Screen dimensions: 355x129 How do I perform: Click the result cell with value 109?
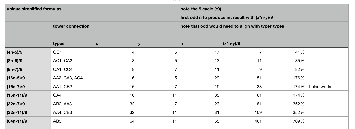[257, 112]
